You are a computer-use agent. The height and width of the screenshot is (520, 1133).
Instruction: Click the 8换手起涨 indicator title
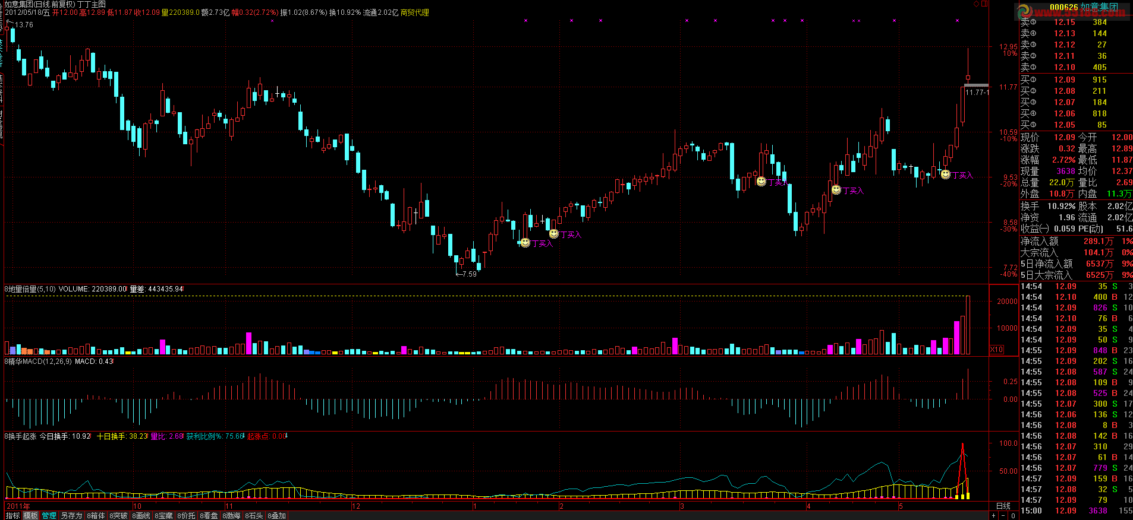[x=20, y=436]
